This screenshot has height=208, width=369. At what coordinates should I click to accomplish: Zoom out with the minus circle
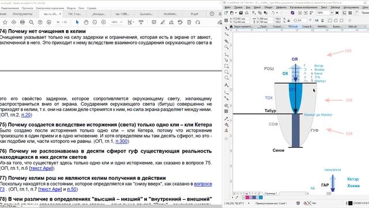click(95, 22)
